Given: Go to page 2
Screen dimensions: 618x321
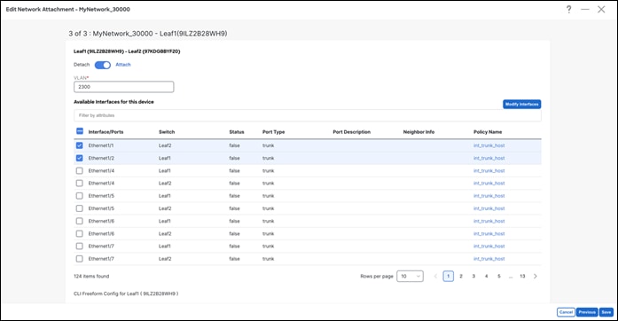Looking at the screenshot, I should [461, 277].
